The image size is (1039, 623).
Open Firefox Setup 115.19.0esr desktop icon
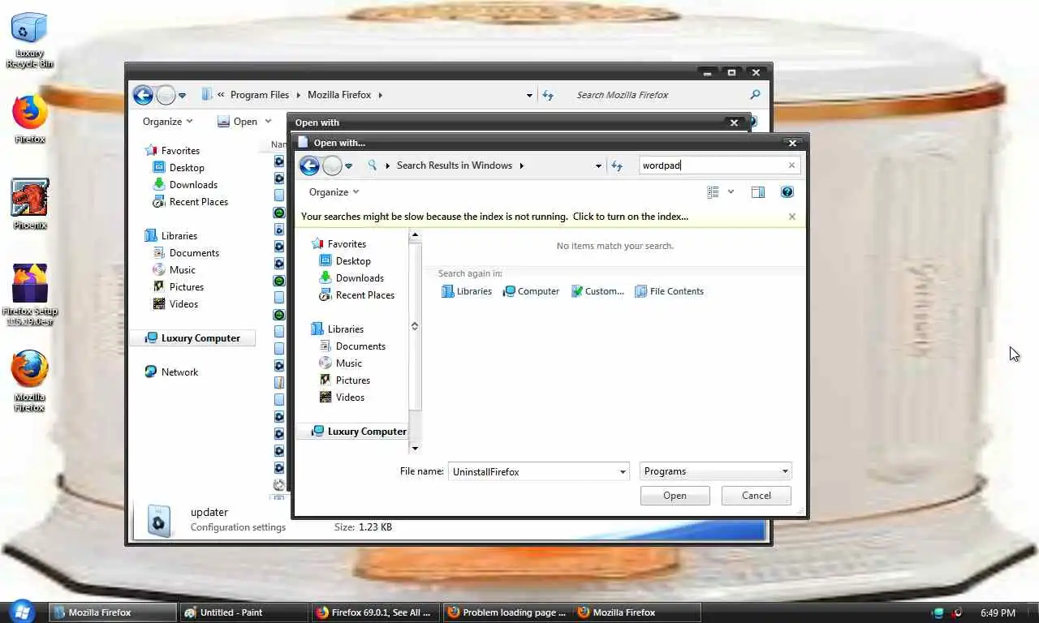29,294
